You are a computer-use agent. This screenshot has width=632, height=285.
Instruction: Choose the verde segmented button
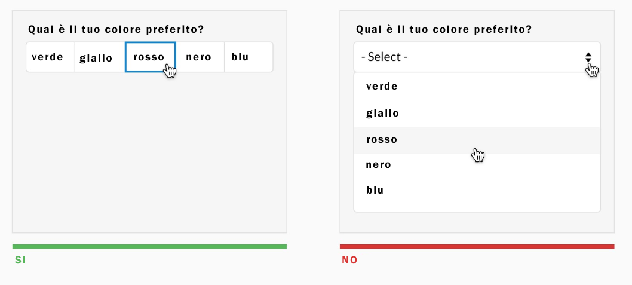tap(50, 57)
